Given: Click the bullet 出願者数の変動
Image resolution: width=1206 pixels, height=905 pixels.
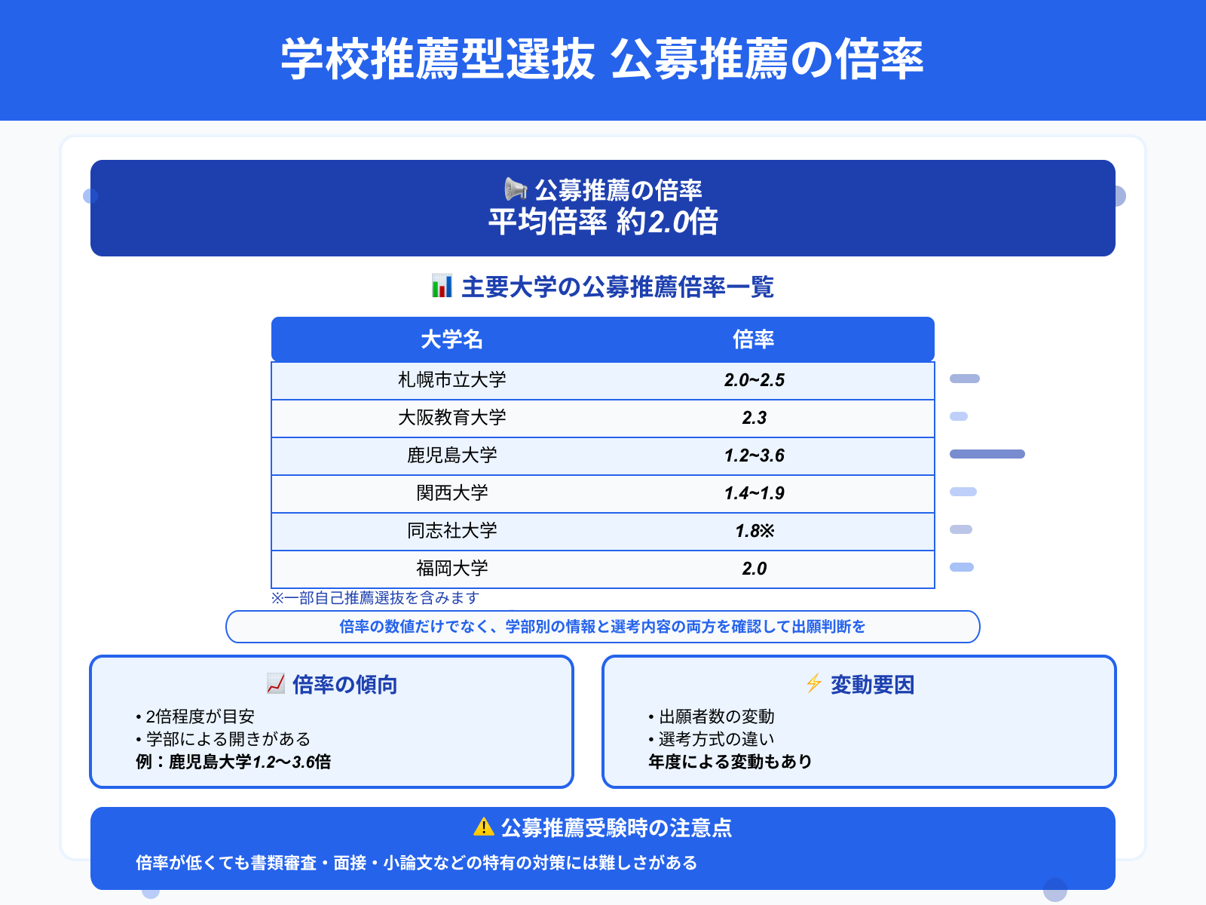Looking at the screenshot, I should click(x=712, y=716).
